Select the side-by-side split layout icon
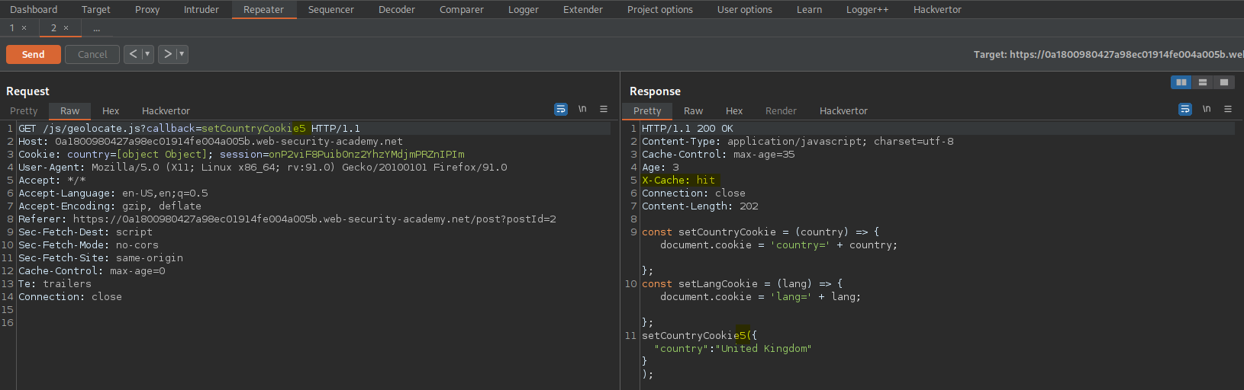 click(x=1181, y=82)
